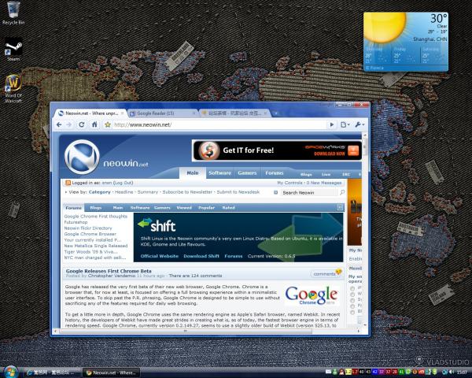The width and height of the screenshot is (472, 378).
Task: Open the Software section tab
Action: coord(219,173)
